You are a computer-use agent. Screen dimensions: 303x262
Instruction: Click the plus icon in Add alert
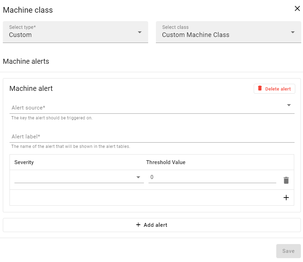click(x=138, y=225)
